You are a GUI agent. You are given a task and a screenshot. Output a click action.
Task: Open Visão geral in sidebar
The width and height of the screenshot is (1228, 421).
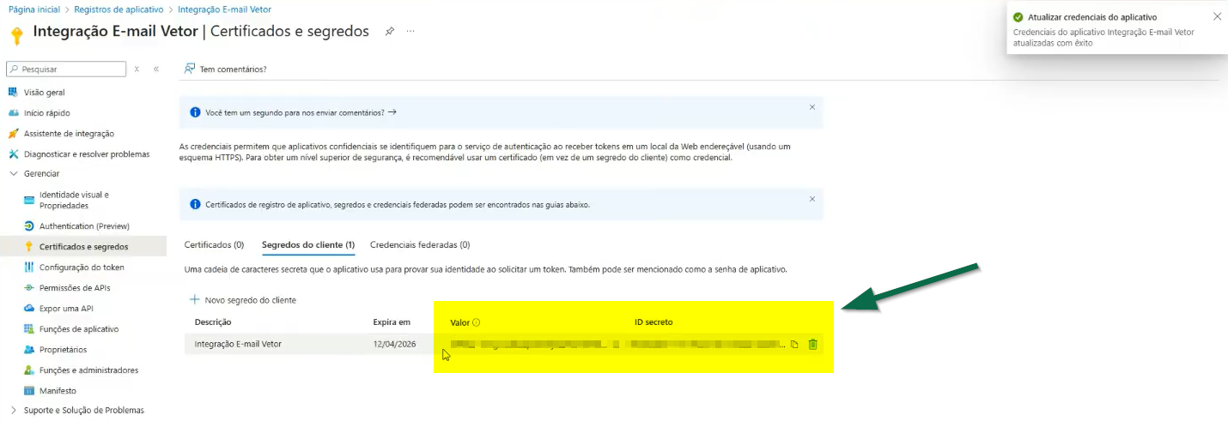pos(44,93)
